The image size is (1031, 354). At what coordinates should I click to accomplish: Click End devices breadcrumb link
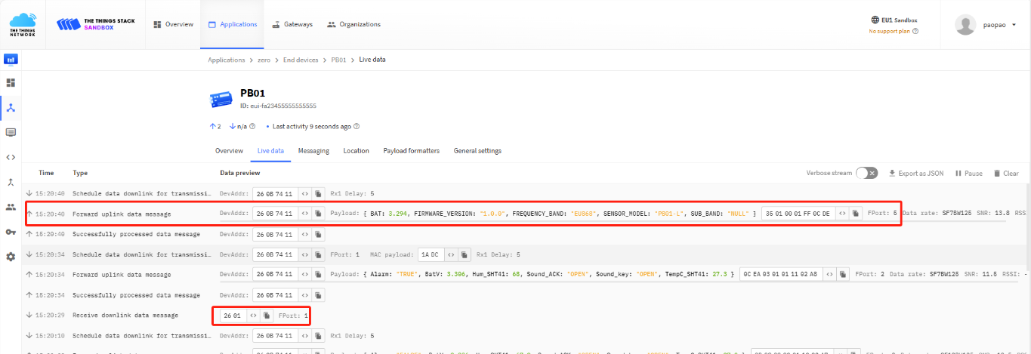click(301, 60)
